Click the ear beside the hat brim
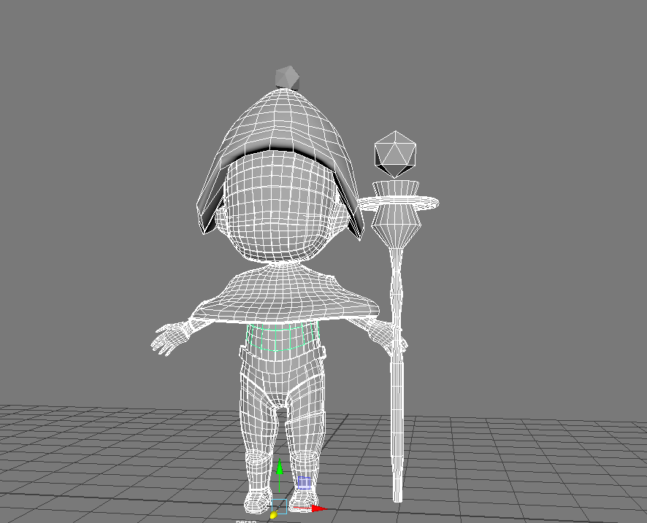Image resolution: width=647 pixels, height=523 pixels. pyautogui.click(x=221, y=220)
